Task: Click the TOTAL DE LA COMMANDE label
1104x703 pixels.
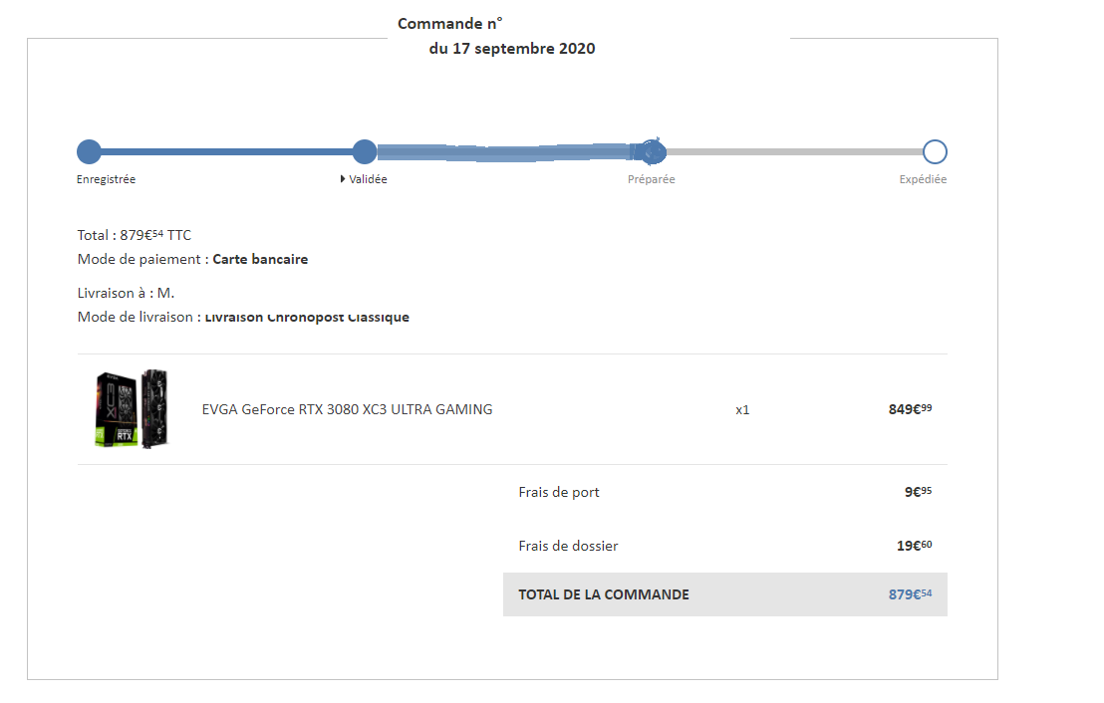Action: pyautogui.click(x=604, y=594)
